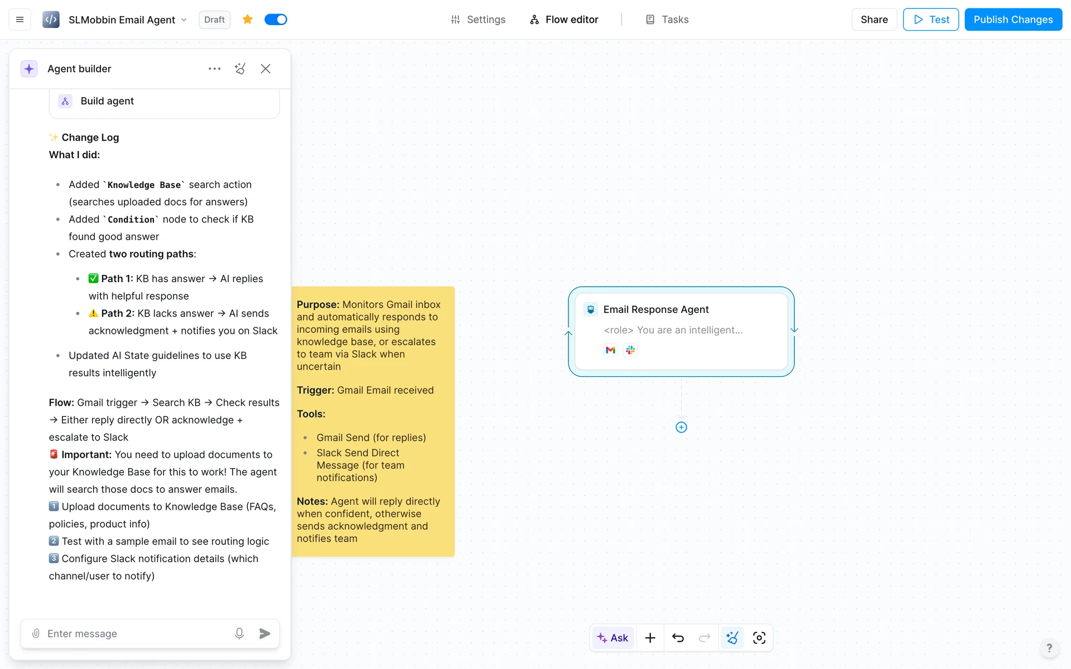
Task: Open Agent builder more options menu
Action: click(x=214, y=69)
